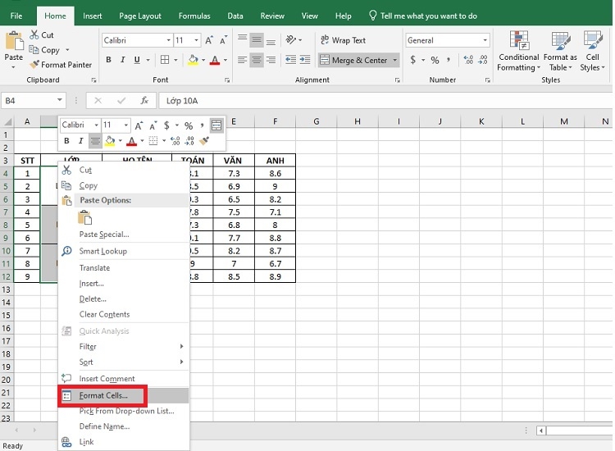Toggle Italic in the mini toolbar
Viewport: 615px width, 451px height.
pos(80,141)
